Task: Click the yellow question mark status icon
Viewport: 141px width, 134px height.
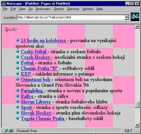Action: pyautogui.click(x=131, y=130)
